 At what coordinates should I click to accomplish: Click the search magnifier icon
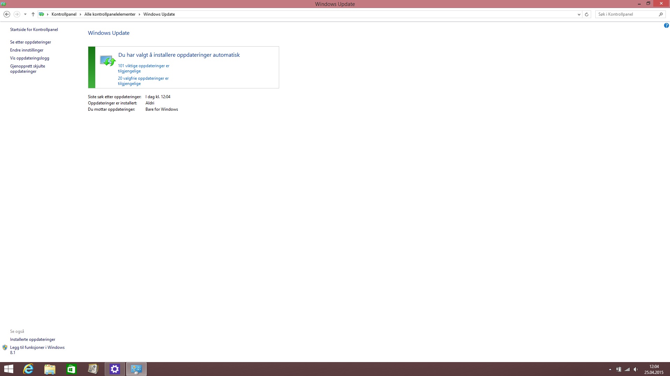coord(661,14)
